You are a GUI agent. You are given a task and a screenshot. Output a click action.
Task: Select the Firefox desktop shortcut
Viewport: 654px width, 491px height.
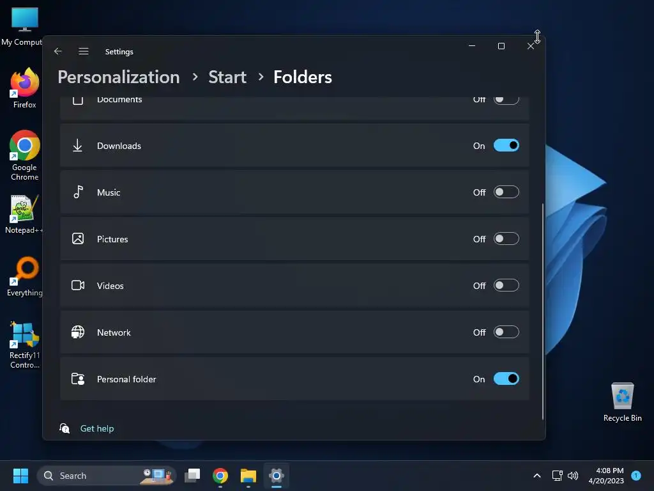[25, 88]
